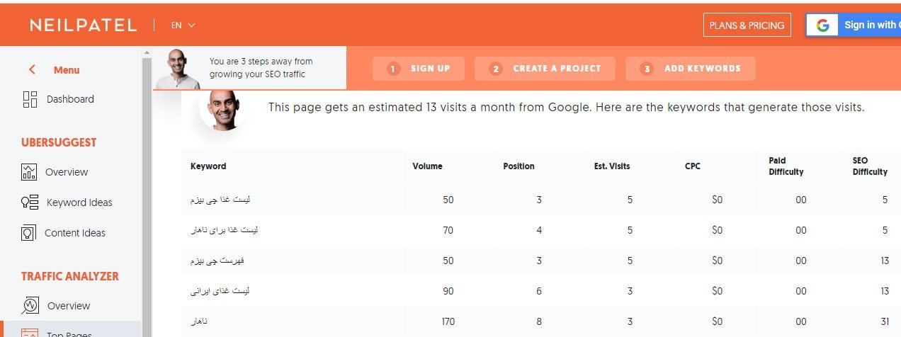Click the Keyword Ideas lightbulb-list icon
Viewport: 901px width, 337px height.
point(30,202)
